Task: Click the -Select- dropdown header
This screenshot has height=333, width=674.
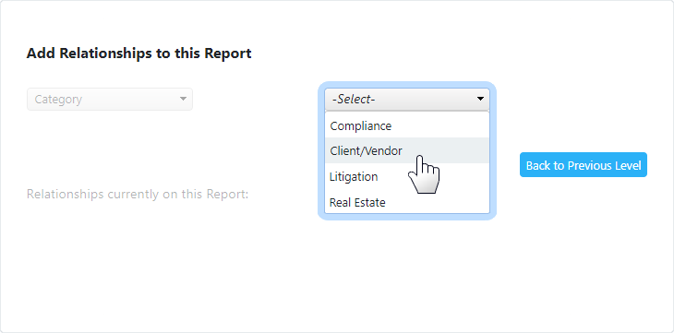Action: 406,100
